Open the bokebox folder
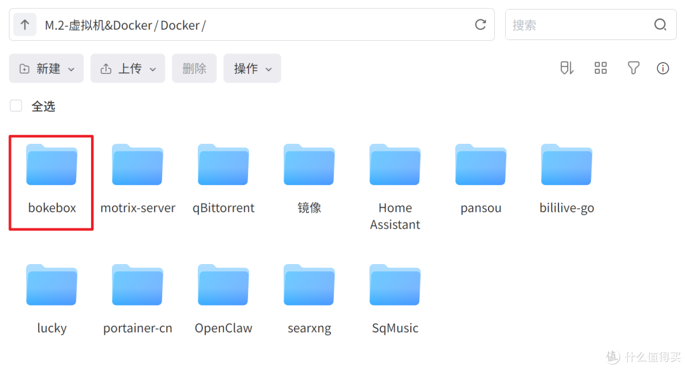 (x=52, y=165)
